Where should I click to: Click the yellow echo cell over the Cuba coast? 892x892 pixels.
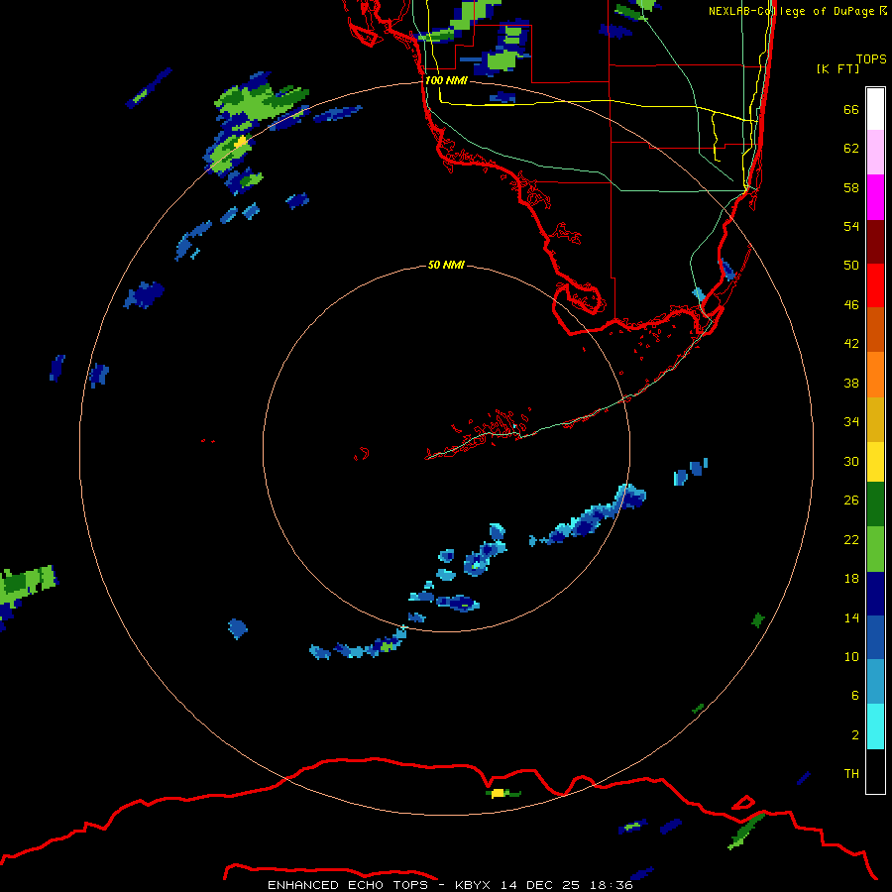[499, 793]
